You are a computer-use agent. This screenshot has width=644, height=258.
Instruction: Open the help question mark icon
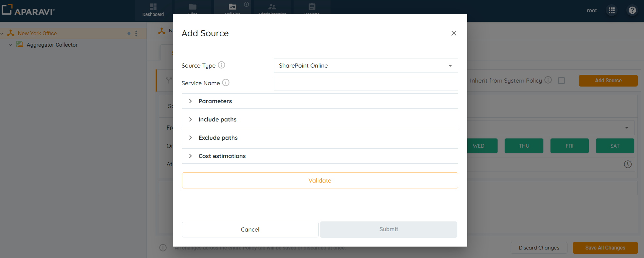632,10
